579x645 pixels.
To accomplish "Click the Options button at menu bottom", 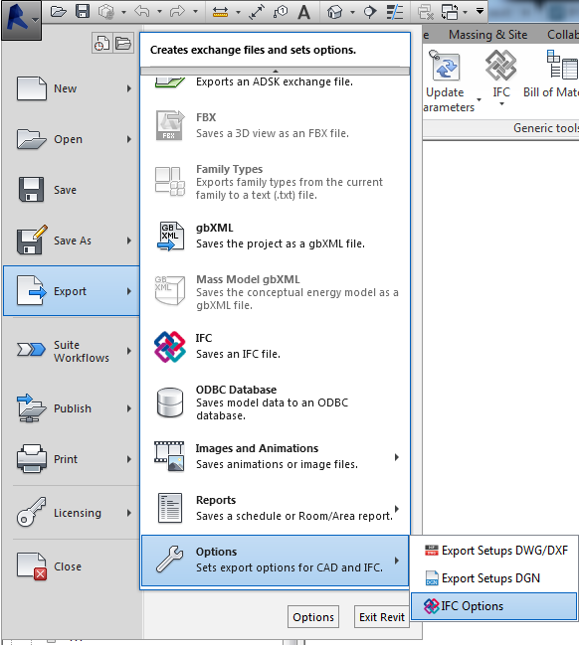I will [313, 617].
